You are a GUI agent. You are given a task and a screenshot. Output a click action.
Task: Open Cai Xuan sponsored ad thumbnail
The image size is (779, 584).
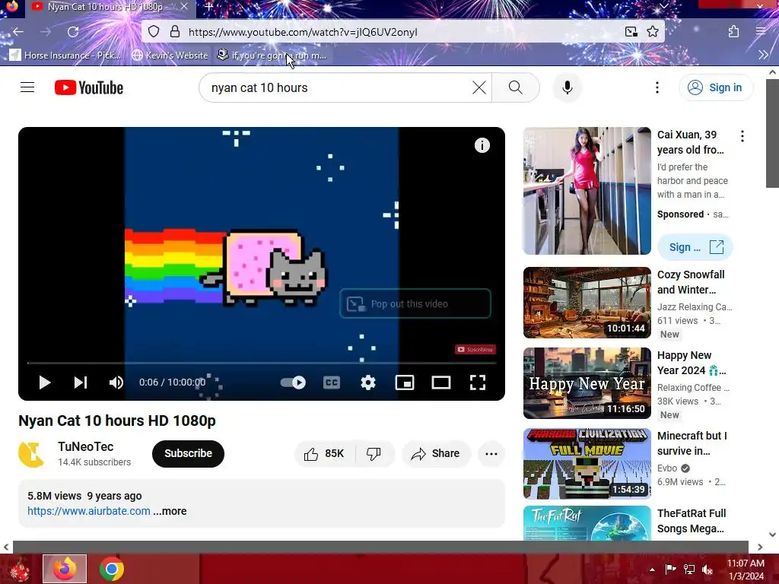587,191
